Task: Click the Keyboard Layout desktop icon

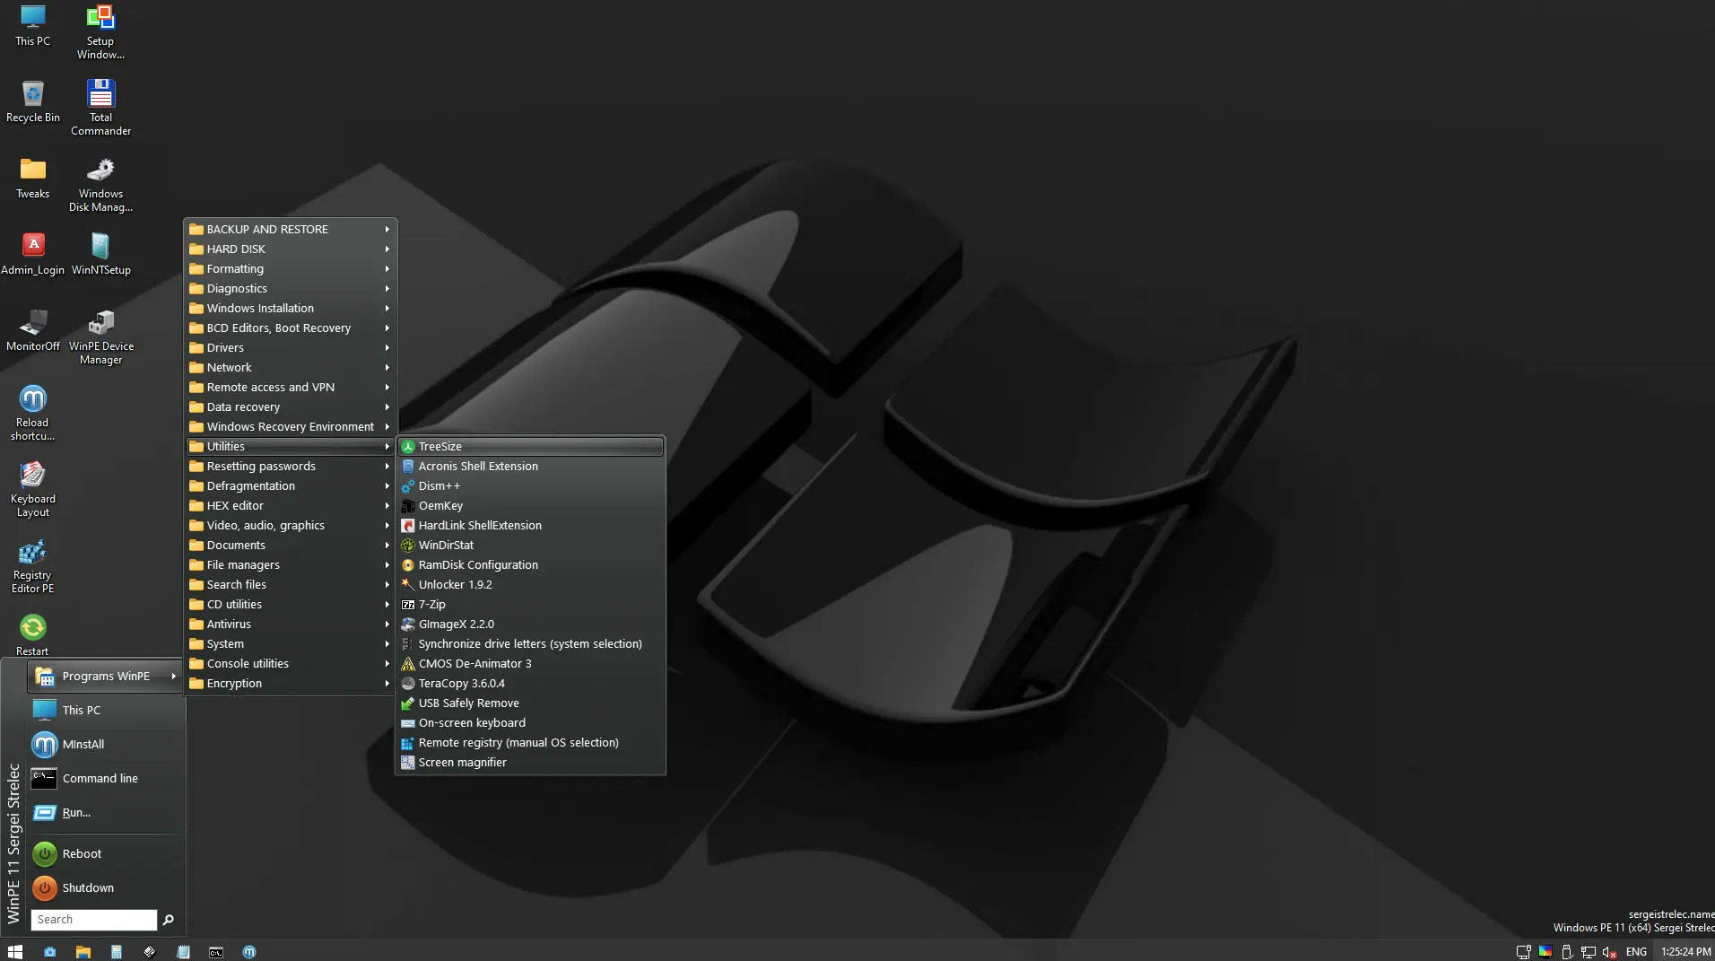Action: pos(32,489)
